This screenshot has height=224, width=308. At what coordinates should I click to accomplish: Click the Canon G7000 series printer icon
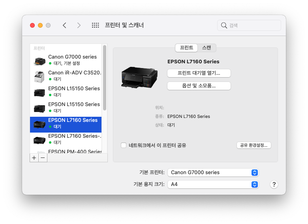(x=39, y=61)
